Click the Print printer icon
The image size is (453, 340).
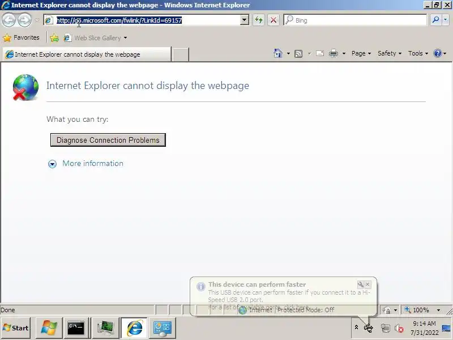(334, 53)
